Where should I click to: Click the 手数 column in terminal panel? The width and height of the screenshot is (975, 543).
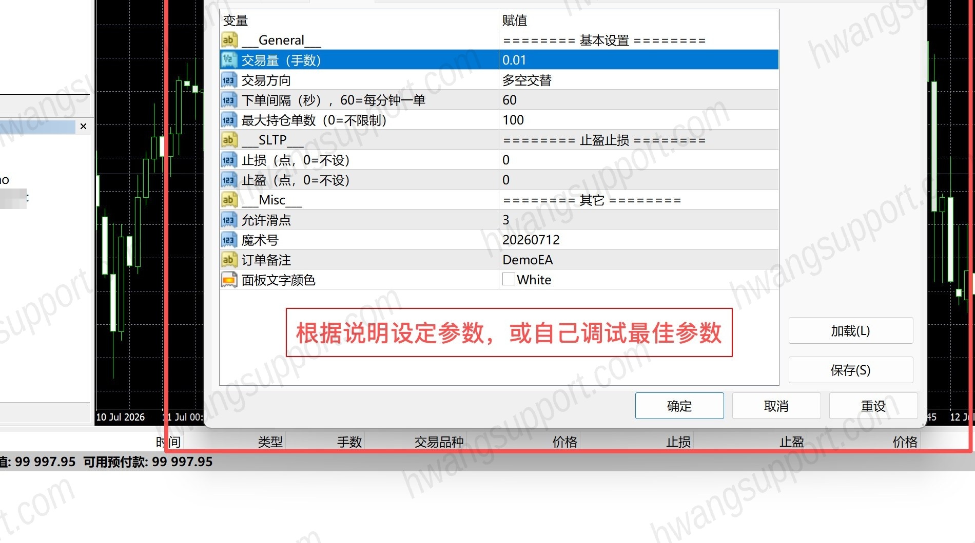[x=349, y=442]
